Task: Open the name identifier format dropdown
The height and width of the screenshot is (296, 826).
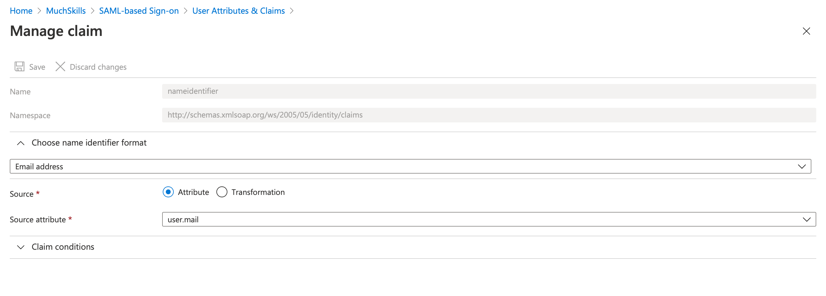Action: [411, 166]
